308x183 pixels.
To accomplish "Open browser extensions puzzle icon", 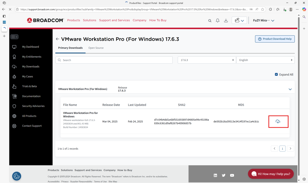I will pos(270,9).
